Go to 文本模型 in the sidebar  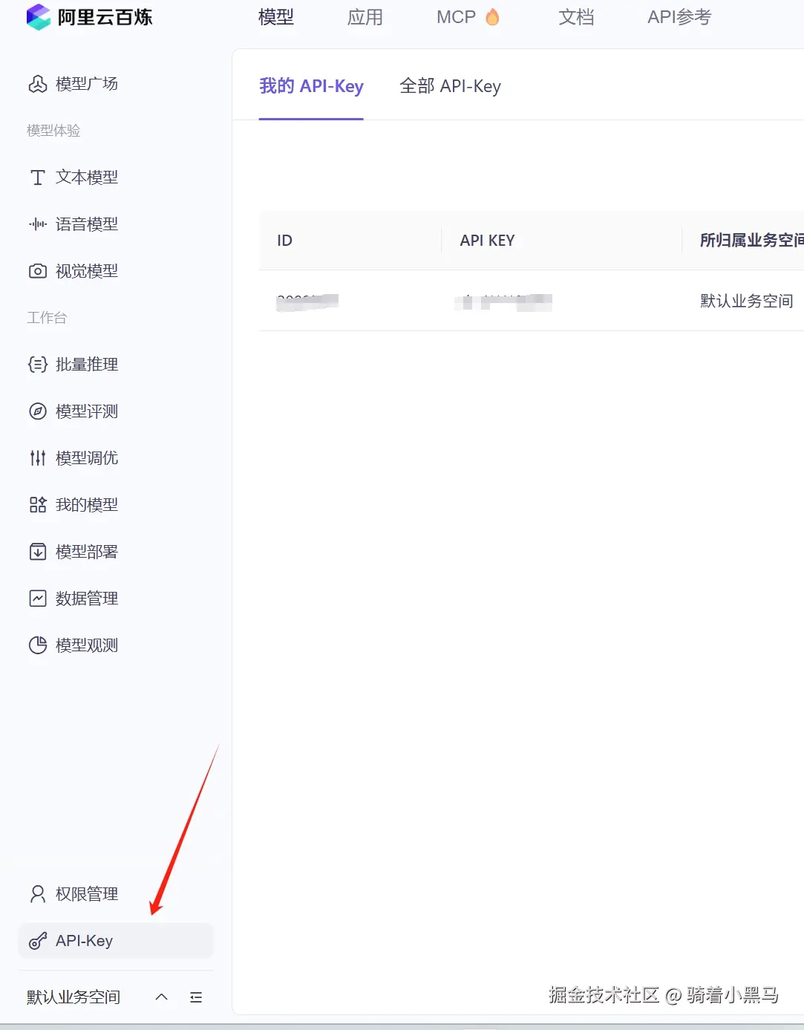(x=87, y=177)
